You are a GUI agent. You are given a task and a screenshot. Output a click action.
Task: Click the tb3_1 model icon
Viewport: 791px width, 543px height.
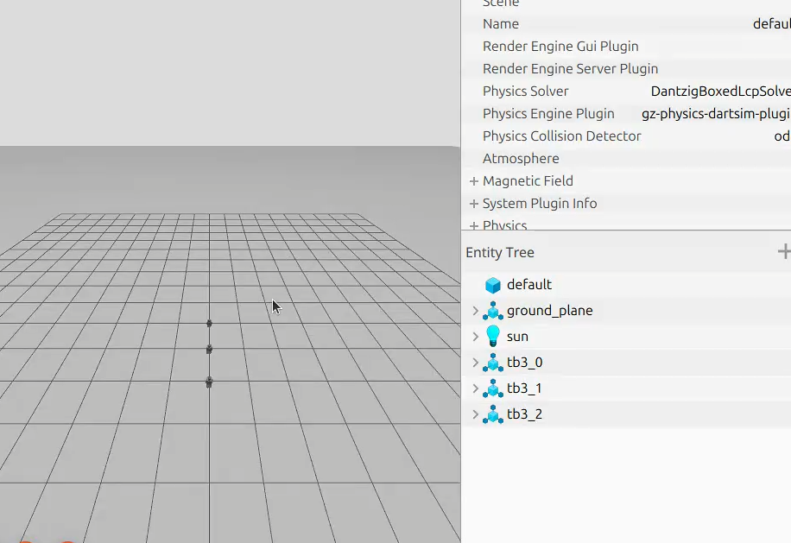(x=493, y=388)
